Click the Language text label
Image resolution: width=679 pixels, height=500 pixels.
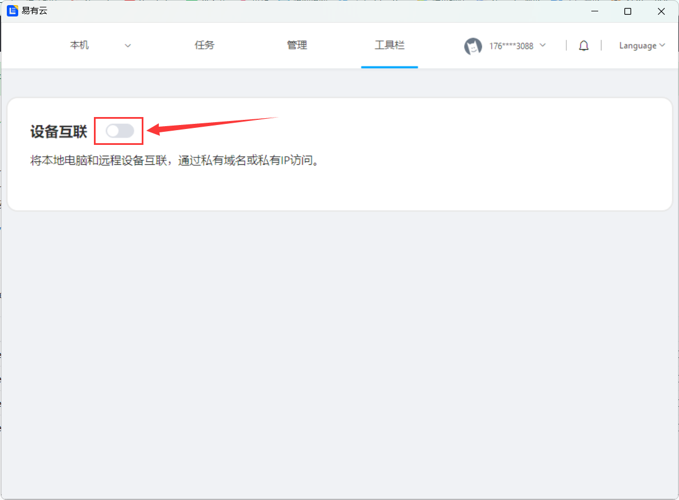(637, 46)
